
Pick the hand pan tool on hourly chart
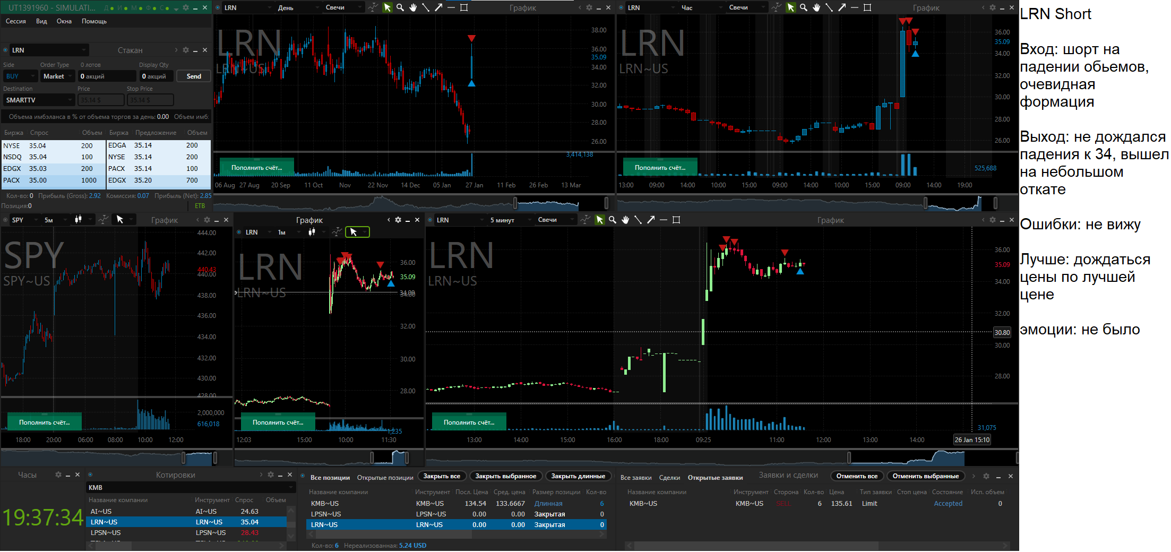click(816, 7)
